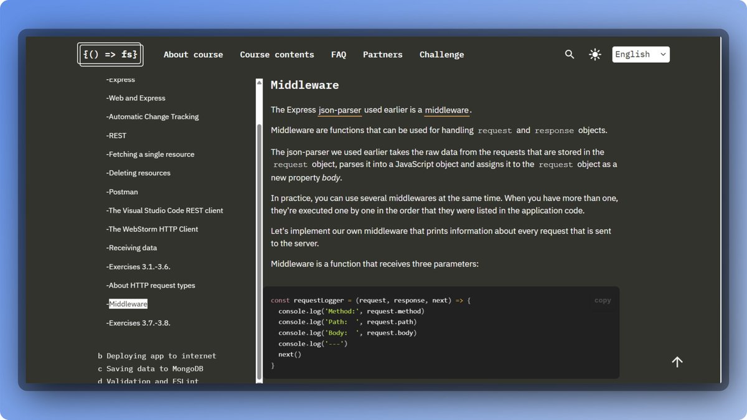Select highlighted Middleware sidebar entry

tap(128, 304)
